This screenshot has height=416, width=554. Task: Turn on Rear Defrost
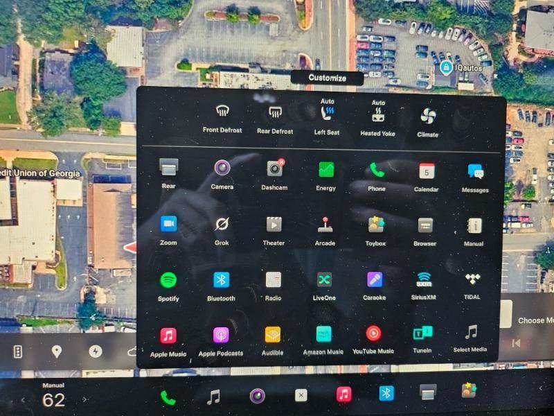(275, 119)
